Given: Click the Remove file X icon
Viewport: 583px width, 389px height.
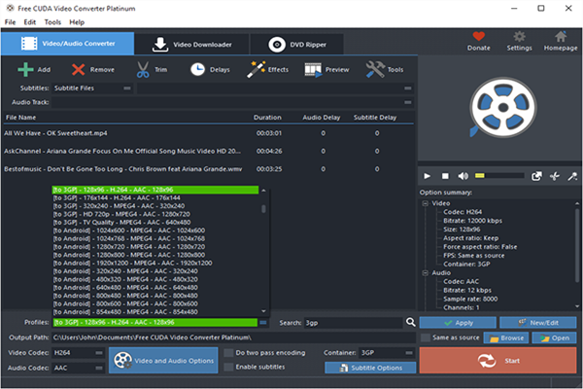Looking at the screenshot, I should tap(78, 70).
